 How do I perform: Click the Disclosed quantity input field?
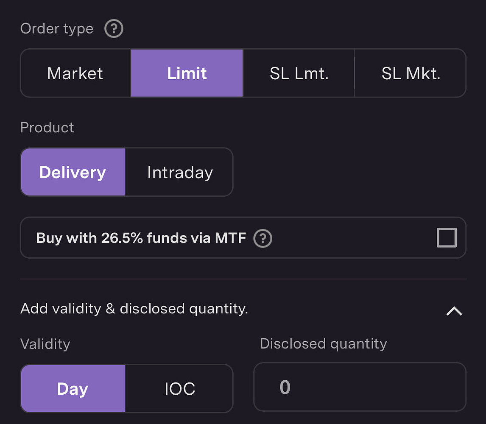coord(360,387)
